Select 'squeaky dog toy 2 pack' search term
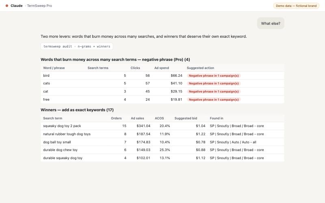325x203 pixels. (62, 126)
